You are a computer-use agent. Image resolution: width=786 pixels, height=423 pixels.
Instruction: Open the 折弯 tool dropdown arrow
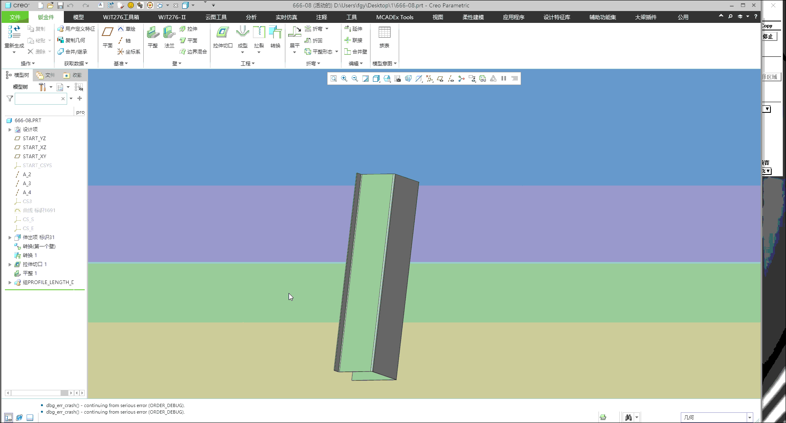pos(327,29)
